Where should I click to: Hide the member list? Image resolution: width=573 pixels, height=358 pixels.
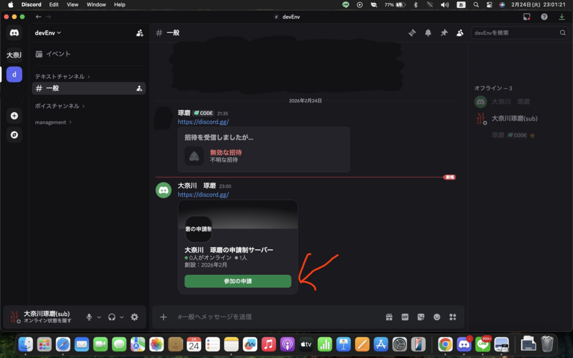[459, 33]
